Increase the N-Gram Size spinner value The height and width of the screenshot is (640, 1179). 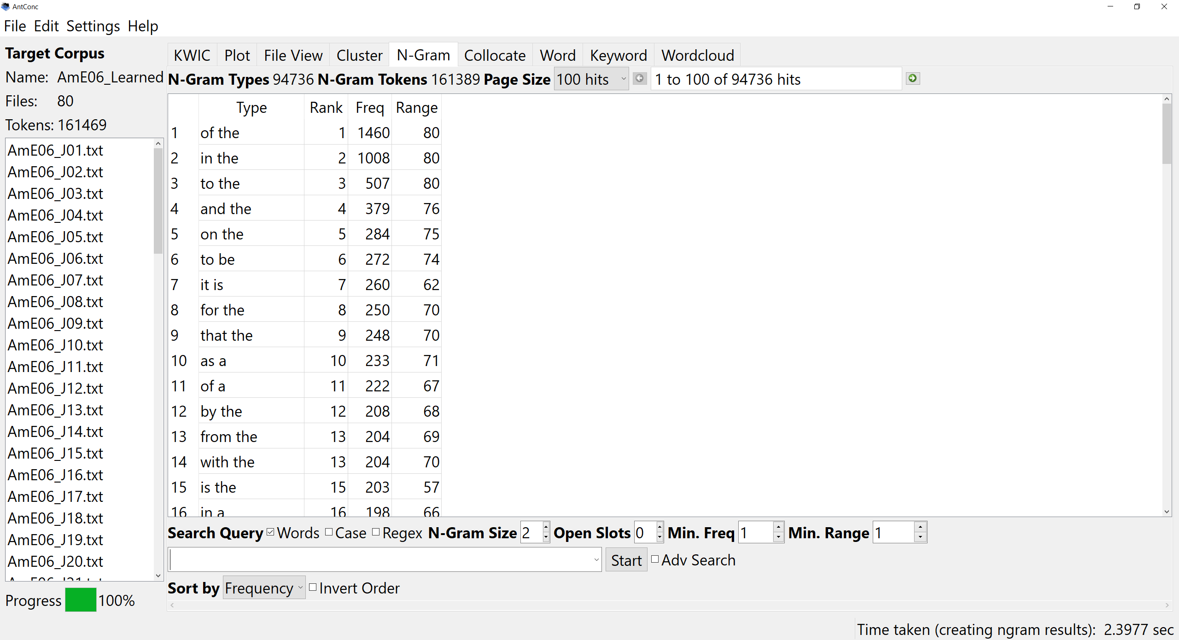(546, 527)
